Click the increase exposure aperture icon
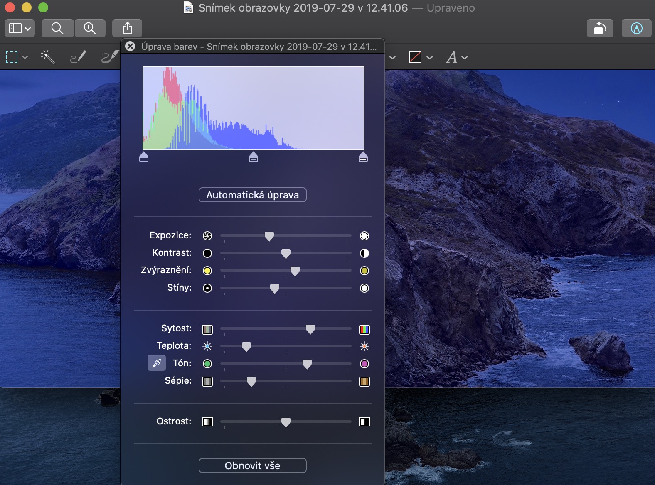 pos(364,236)
